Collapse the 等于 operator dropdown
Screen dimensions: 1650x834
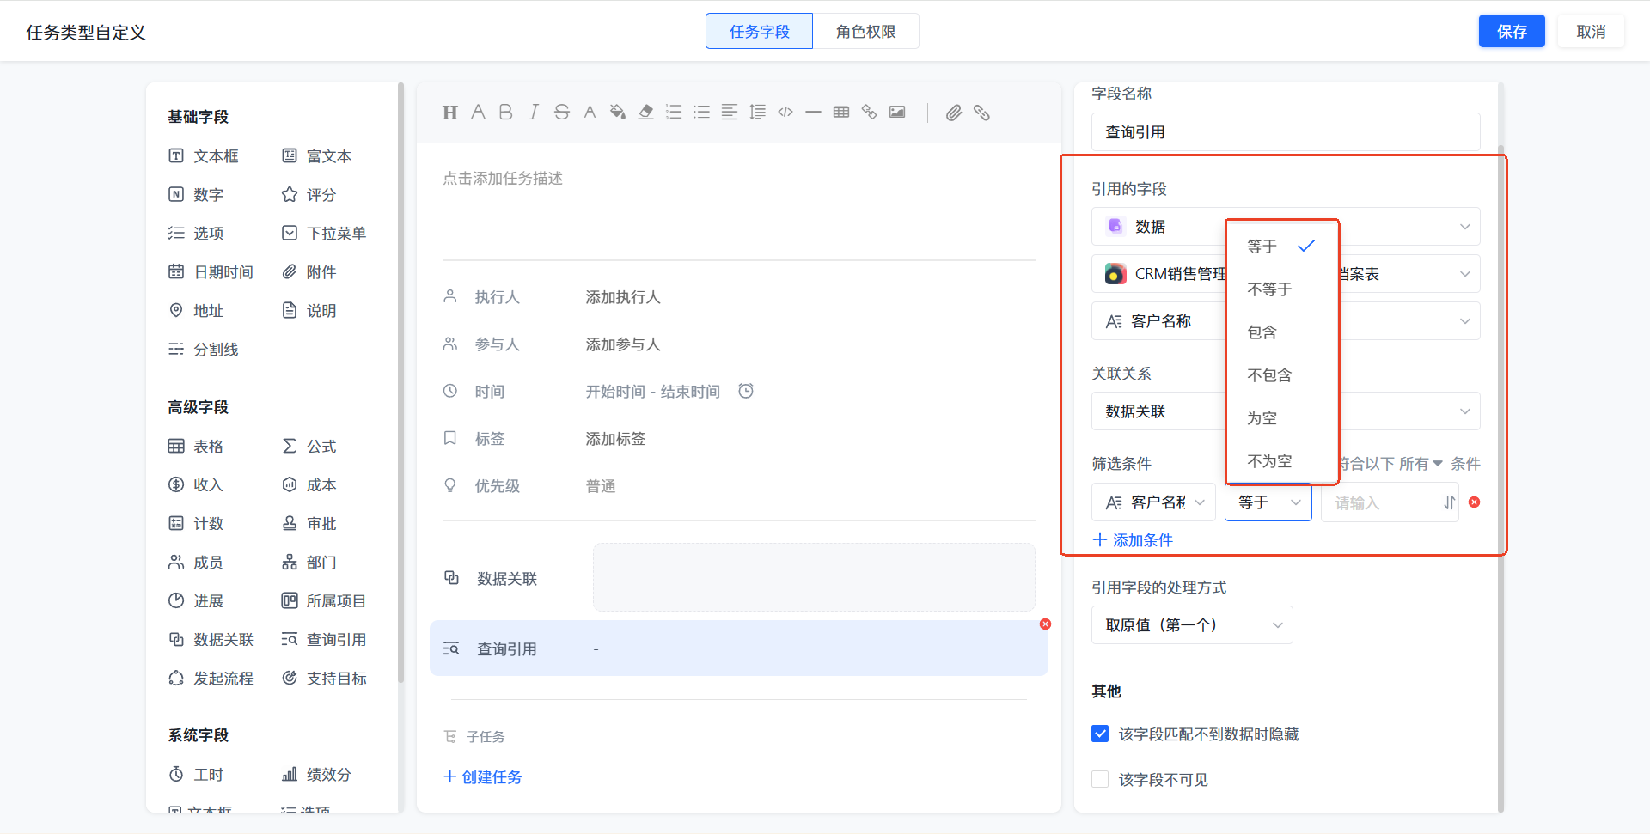pos(1268,502)
